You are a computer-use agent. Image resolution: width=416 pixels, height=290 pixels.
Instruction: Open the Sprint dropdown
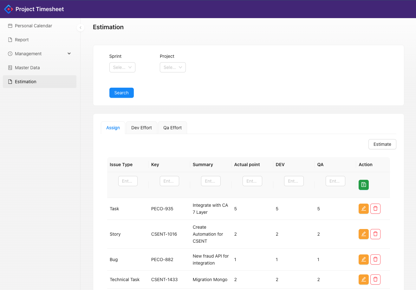122,67
